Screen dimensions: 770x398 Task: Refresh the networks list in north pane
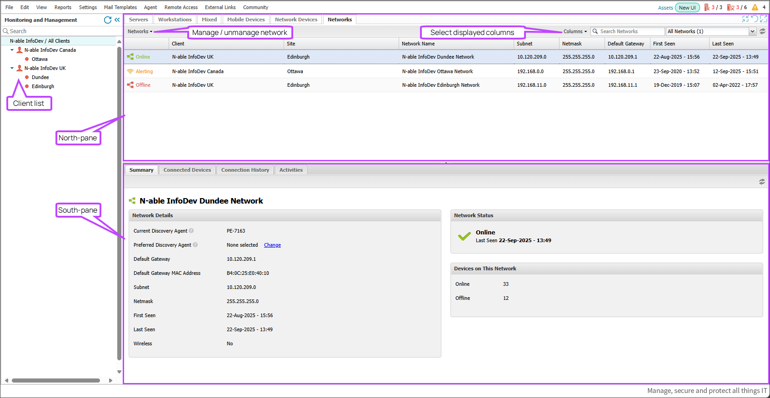pos(762,31)
